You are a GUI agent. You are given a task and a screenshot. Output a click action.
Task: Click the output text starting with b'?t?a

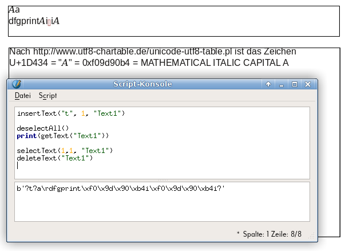click(x=121, y=189)
